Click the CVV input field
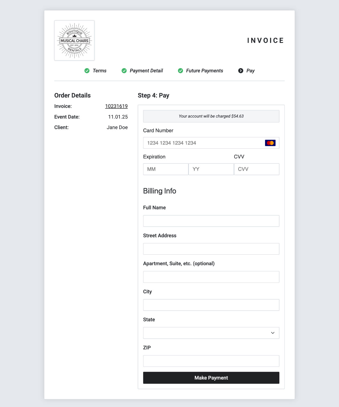Viewport: 339px width, 407px height. pyautogui.click(x=257, y=169)
